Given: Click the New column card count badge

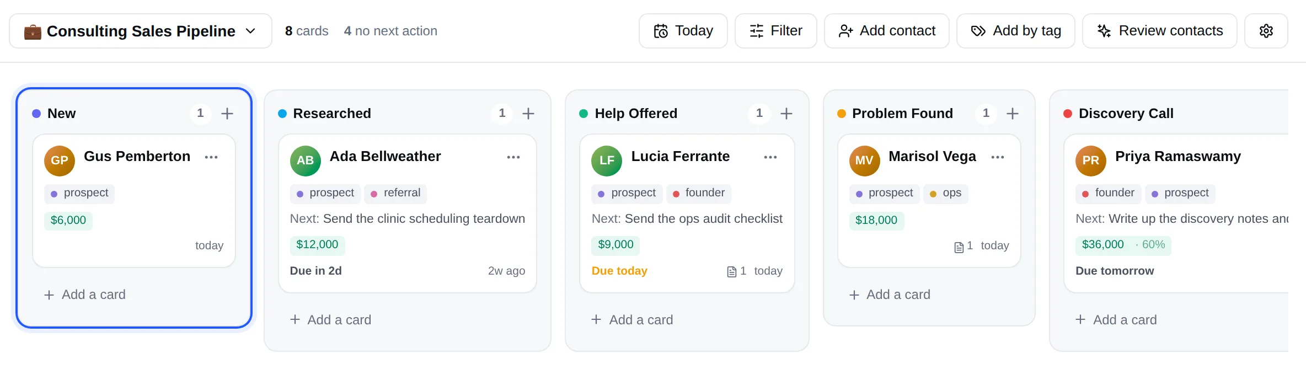Looking at the screenshot, I should 200,114.
